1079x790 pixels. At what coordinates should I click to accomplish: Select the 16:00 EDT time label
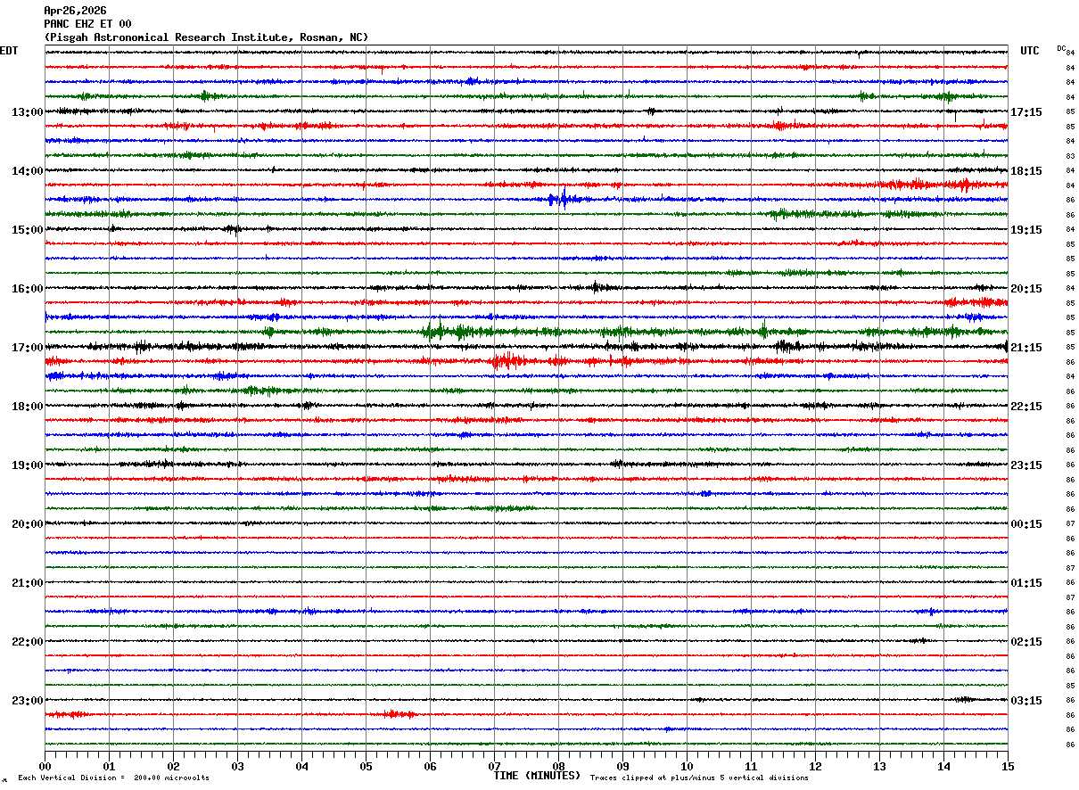(27, 289)
